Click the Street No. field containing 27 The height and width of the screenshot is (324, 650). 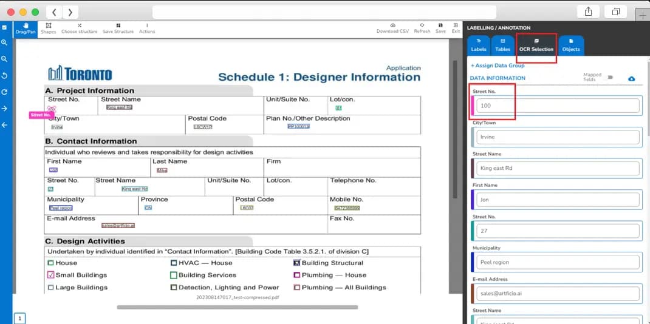click(558, 231)
